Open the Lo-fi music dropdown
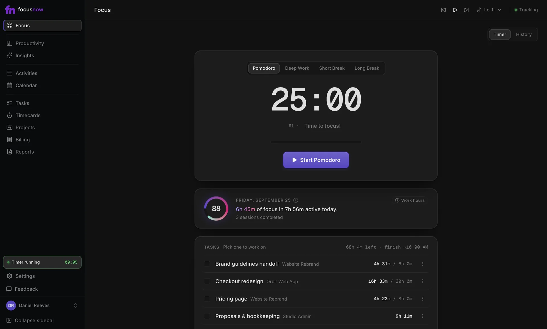Image resolution: width=547 pixels, height=329 pixels. (489, 10)
